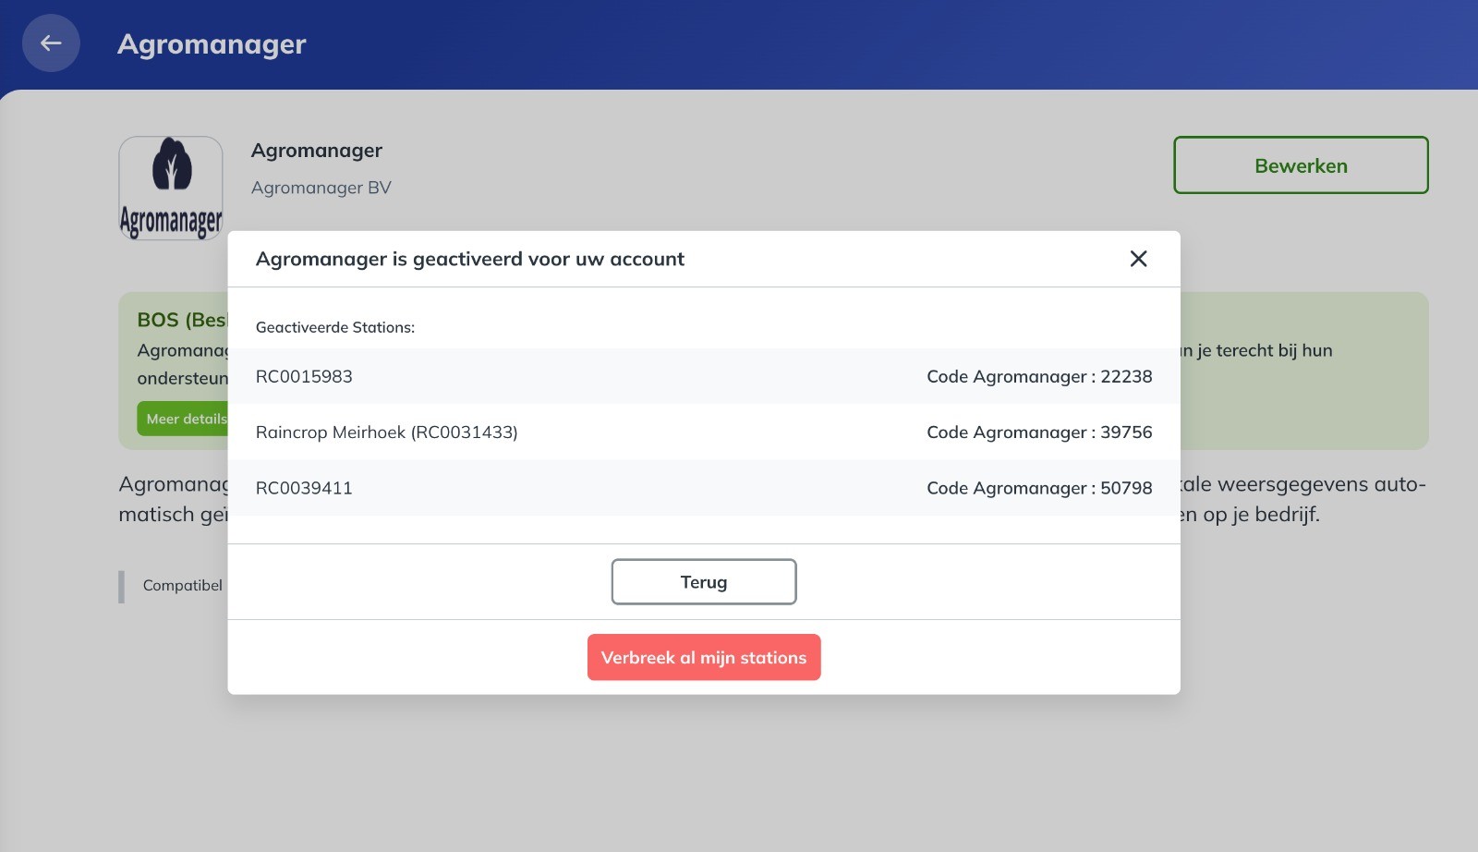
Task: Click the Agromanager name beside the logo
Action: [x=317, y=150]
